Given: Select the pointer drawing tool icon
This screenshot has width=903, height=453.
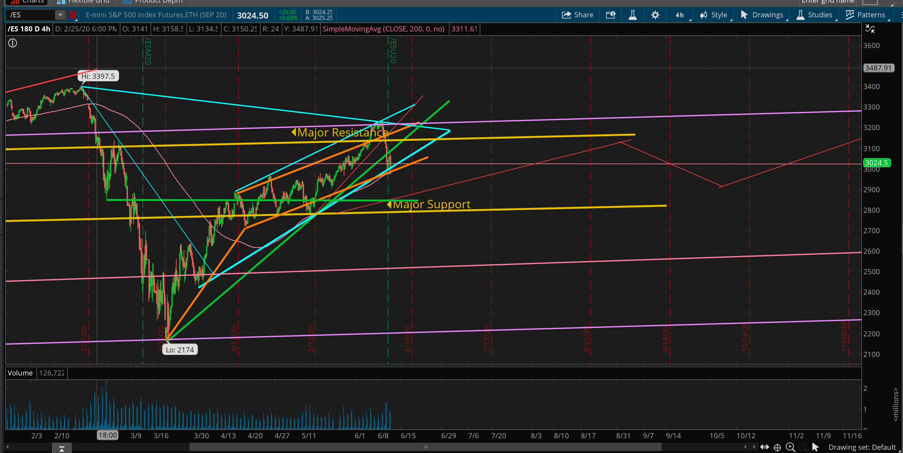Looking at the screenshot, I should 815,447.
